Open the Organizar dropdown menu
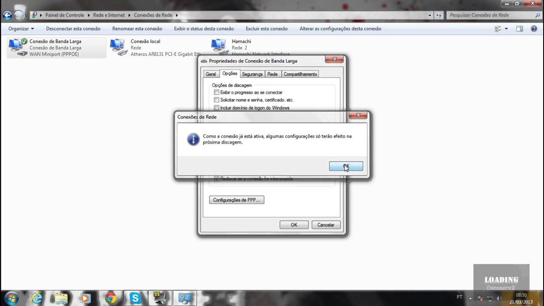 (x=21, y=29)
